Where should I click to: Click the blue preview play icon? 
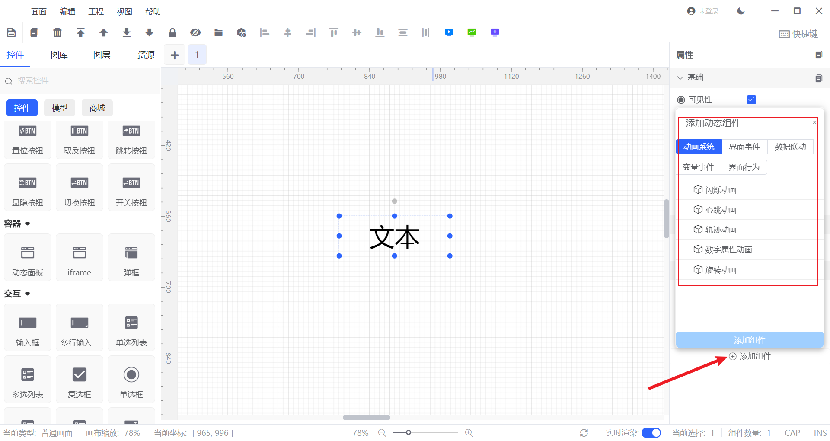pos(449,32)
